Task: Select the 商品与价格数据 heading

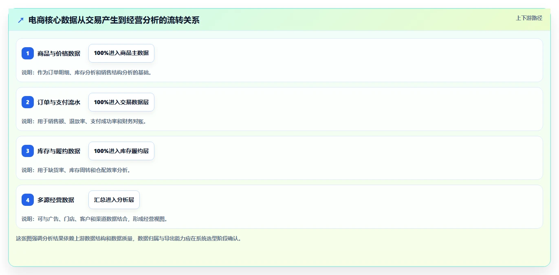Action: [x=59, y=53]
